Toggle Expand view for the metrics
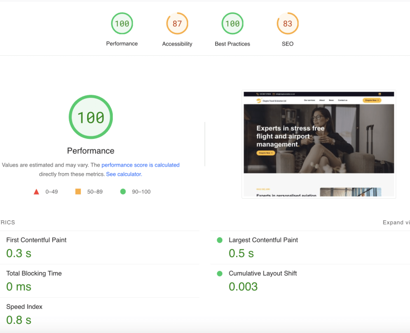 396,222
